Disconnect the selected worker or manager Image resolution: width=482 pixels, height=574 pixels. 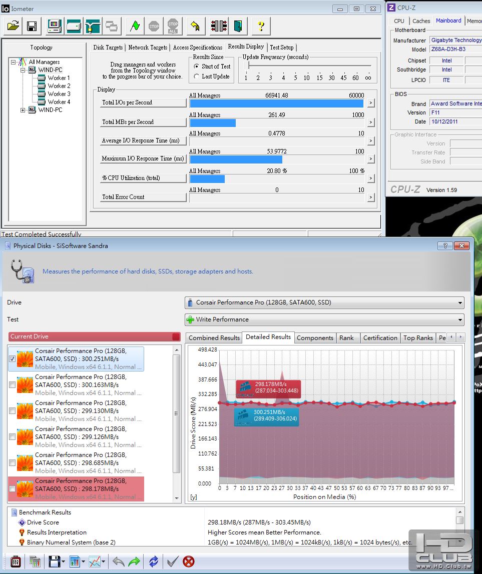click(x=219, y=26)
